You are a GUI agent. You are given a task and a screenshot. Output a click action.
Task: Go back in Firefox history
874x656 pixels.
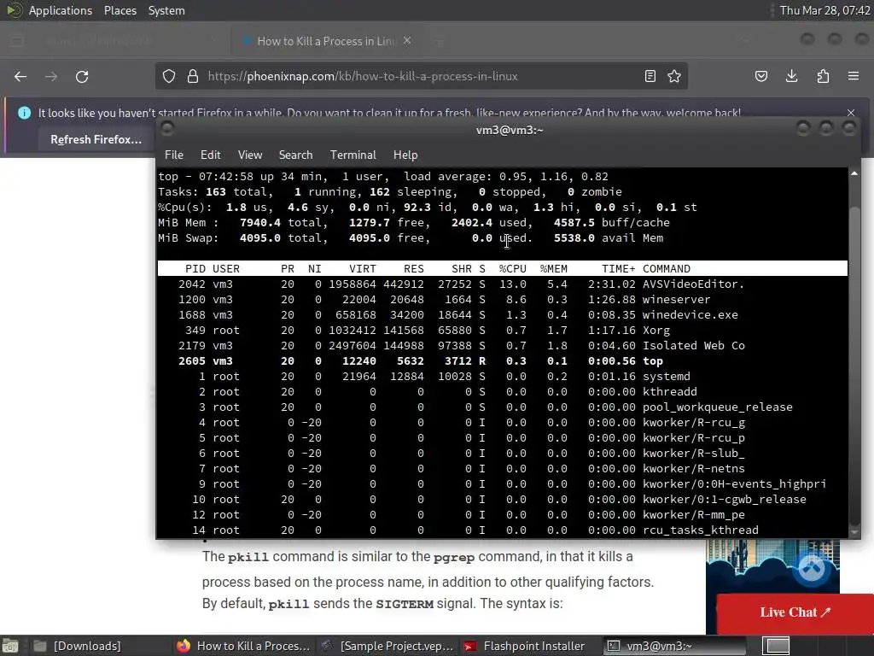(x=20, y=76)
